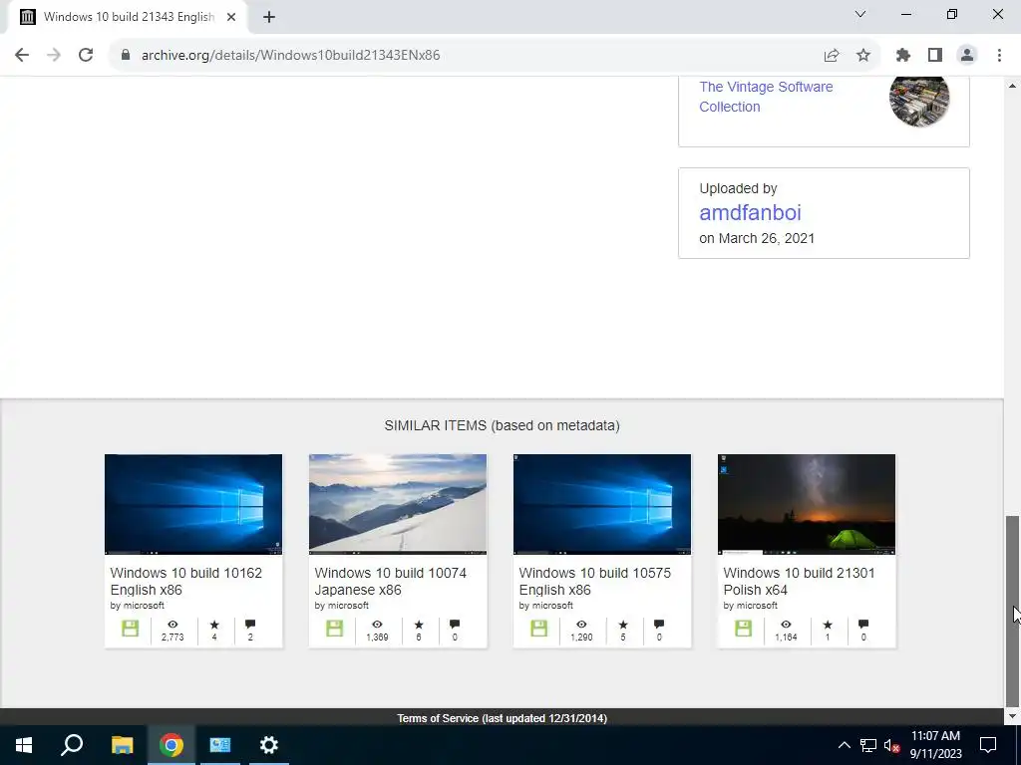Screen dimensions: 1021x765
Task: View site information padlock icon
Action: [x=126, y=55]
